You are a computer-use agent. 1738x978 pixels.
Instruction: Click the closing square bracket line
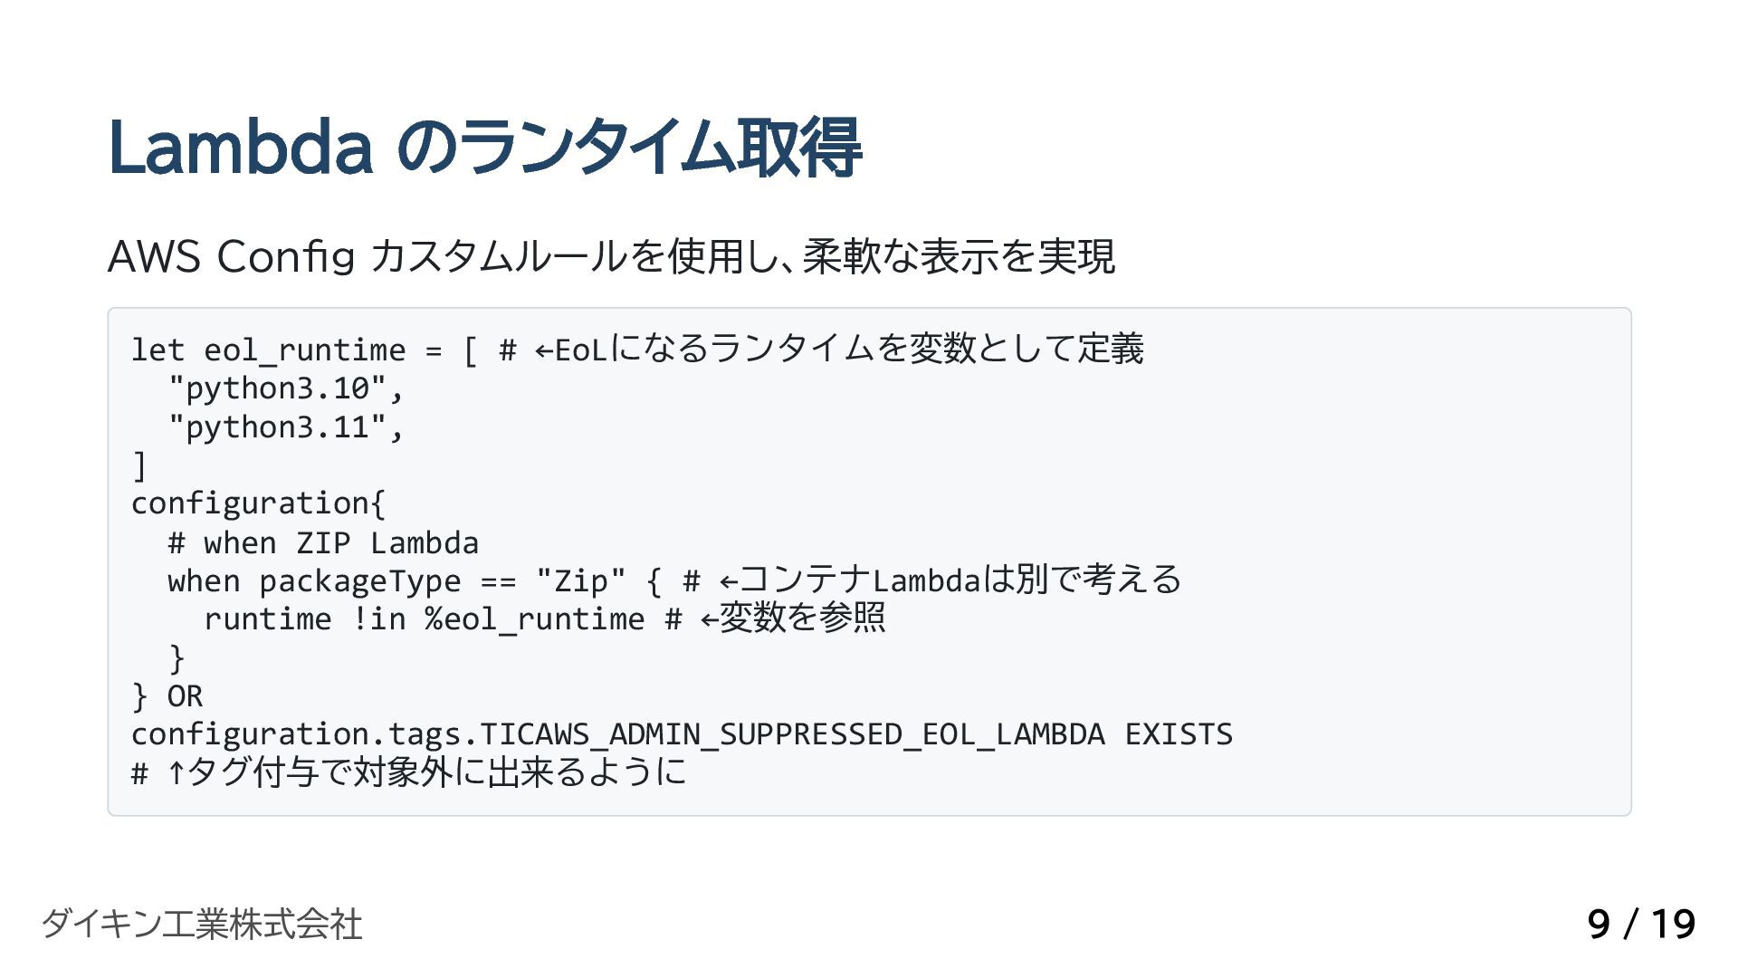[x=138, y=465]
